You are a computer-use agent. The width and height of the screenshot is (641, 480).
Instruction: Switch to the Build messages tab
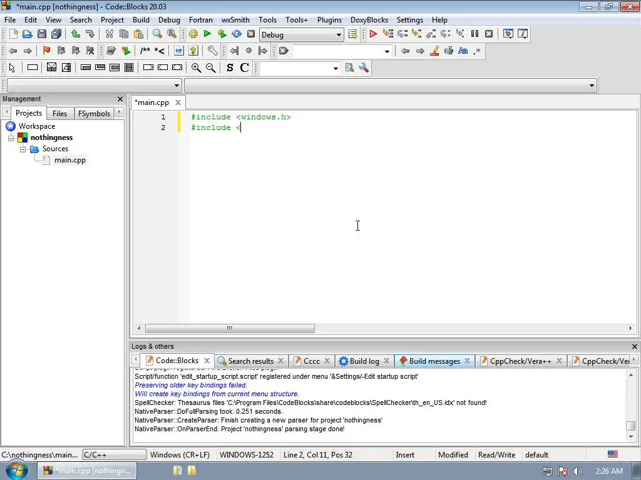[434, 361]
